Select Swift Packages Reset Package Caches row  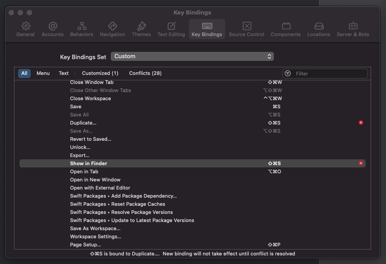pos(193,204)
